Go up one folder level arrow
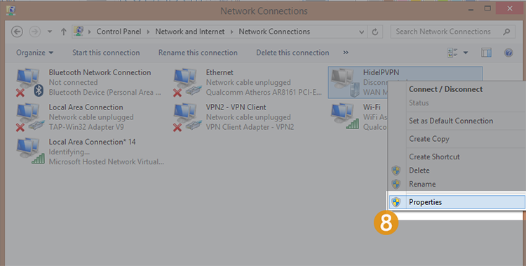The image size is (526, 266). coord(63,32)
